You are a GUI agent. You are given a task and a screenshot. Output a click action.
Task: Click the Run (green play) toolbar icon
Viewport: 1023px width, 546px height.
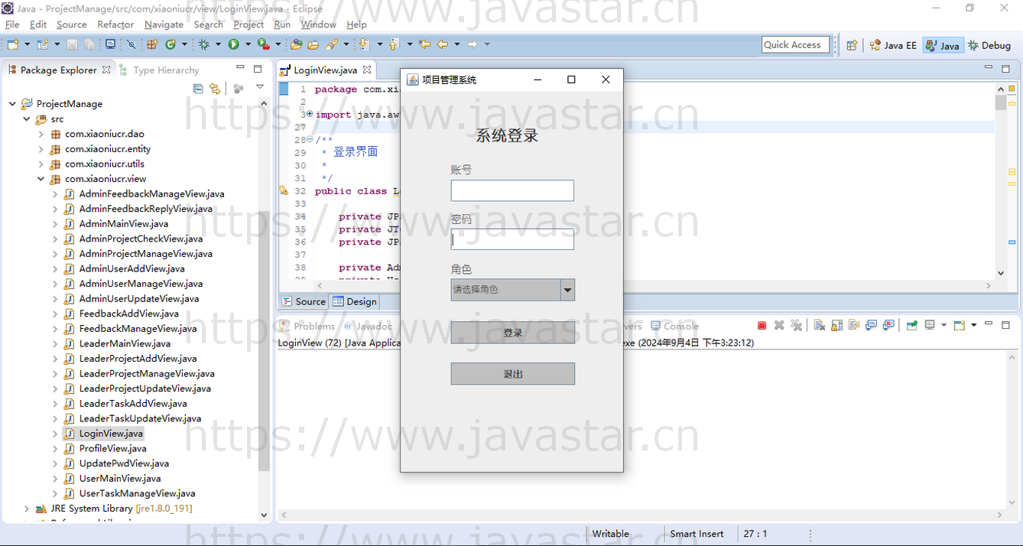click(x=234, y=45)
